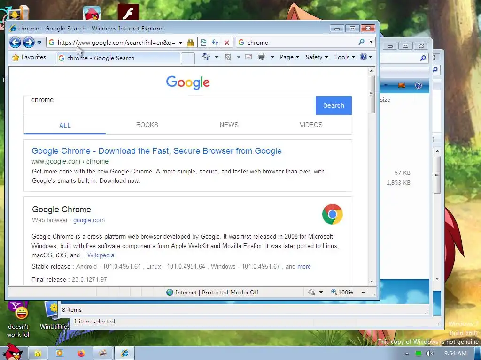Open recent pages dropdown beside Forward arrow
This screenshot has width=481, height=360.
point(39,43)
